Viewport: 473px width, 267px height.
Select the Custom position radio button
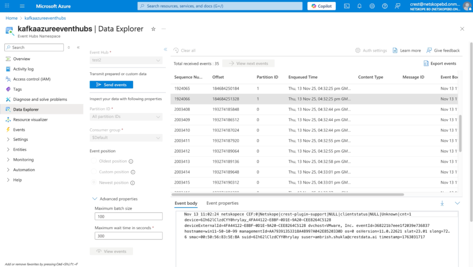(x=94, y=172)
